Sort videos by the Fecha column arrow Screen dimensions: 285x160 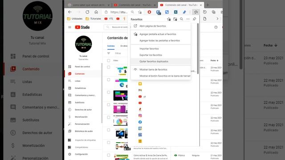tap(218, 60)
